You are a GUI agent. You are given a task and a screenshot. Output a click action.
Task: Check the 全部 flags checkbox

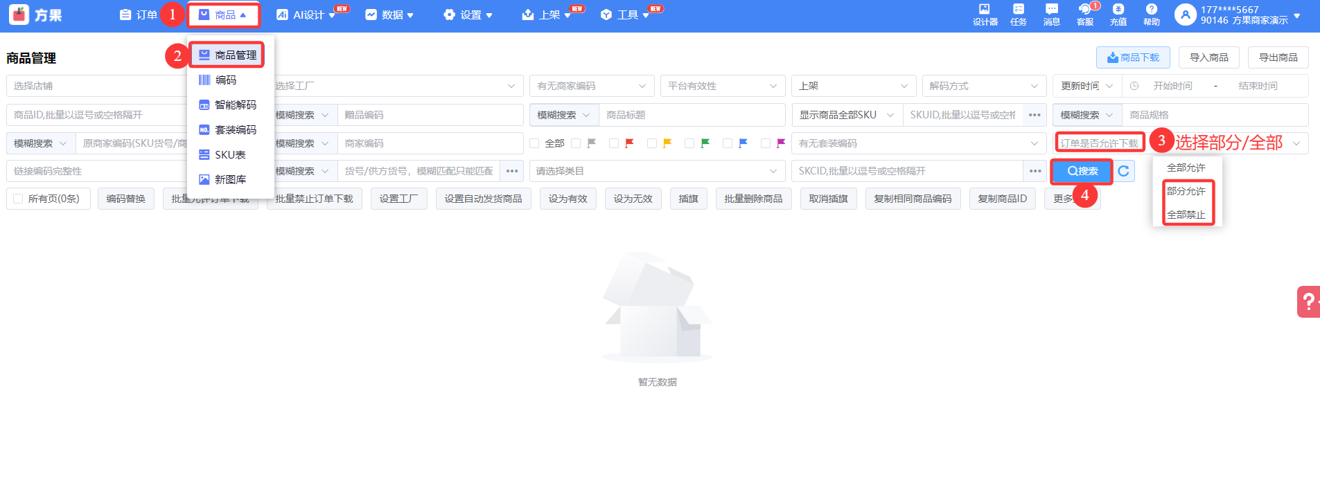coord(534,143)
